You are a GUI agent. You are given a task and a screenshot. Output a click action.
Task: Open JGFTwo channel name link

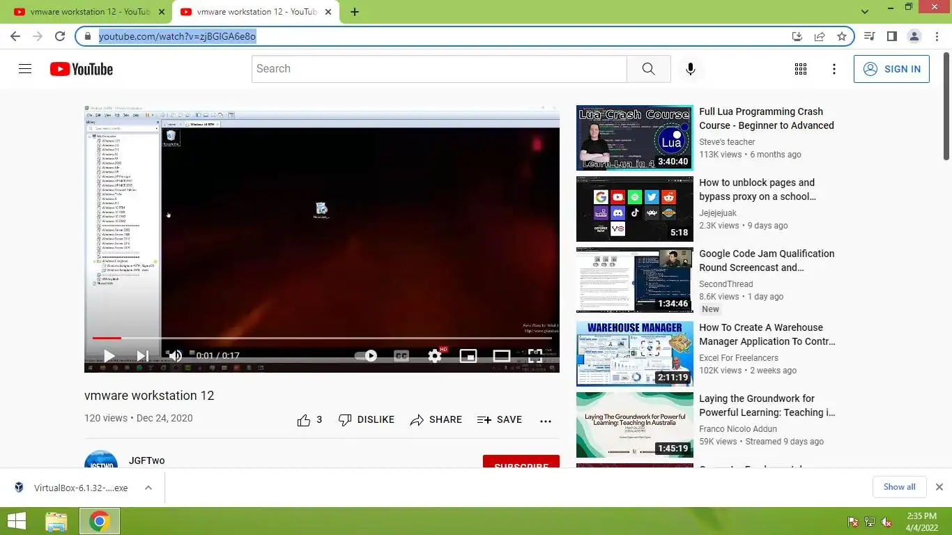(x=147, y=461)
